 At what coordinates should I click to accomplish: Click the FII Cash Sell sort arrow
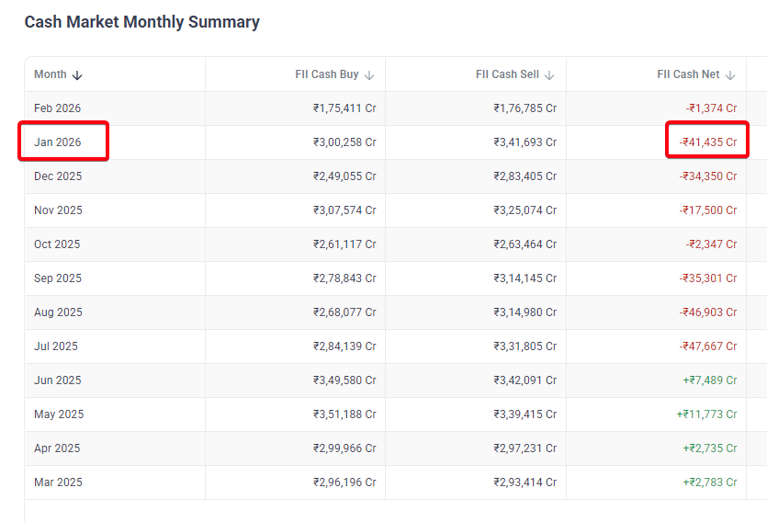(x=549, y=75)
